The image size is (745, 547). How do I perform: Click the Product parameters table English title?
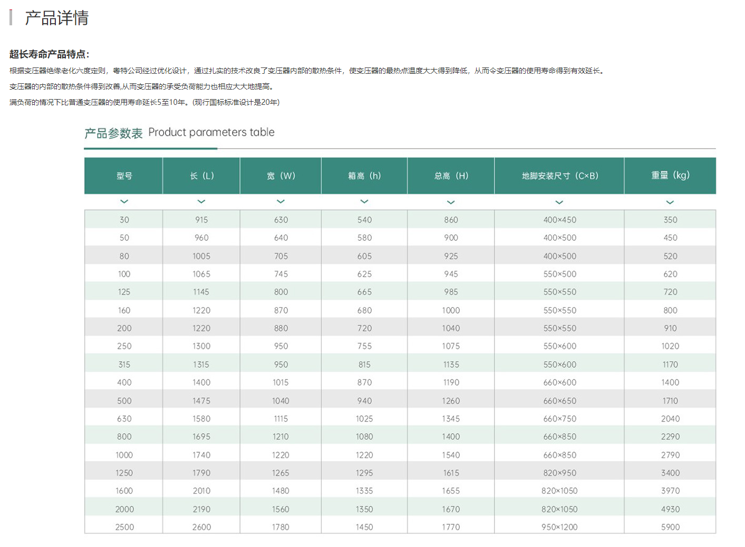pyautogui.click(x=211, y=132)
